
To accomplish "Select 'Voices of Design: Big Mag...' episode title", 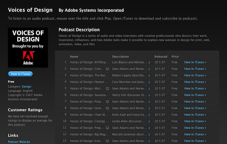I will pos(89,134).
